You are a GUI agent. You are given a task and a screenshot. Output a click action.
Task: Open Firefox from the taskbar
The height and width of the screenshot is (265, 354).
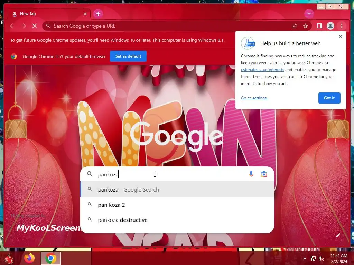(x=29, y=258)
